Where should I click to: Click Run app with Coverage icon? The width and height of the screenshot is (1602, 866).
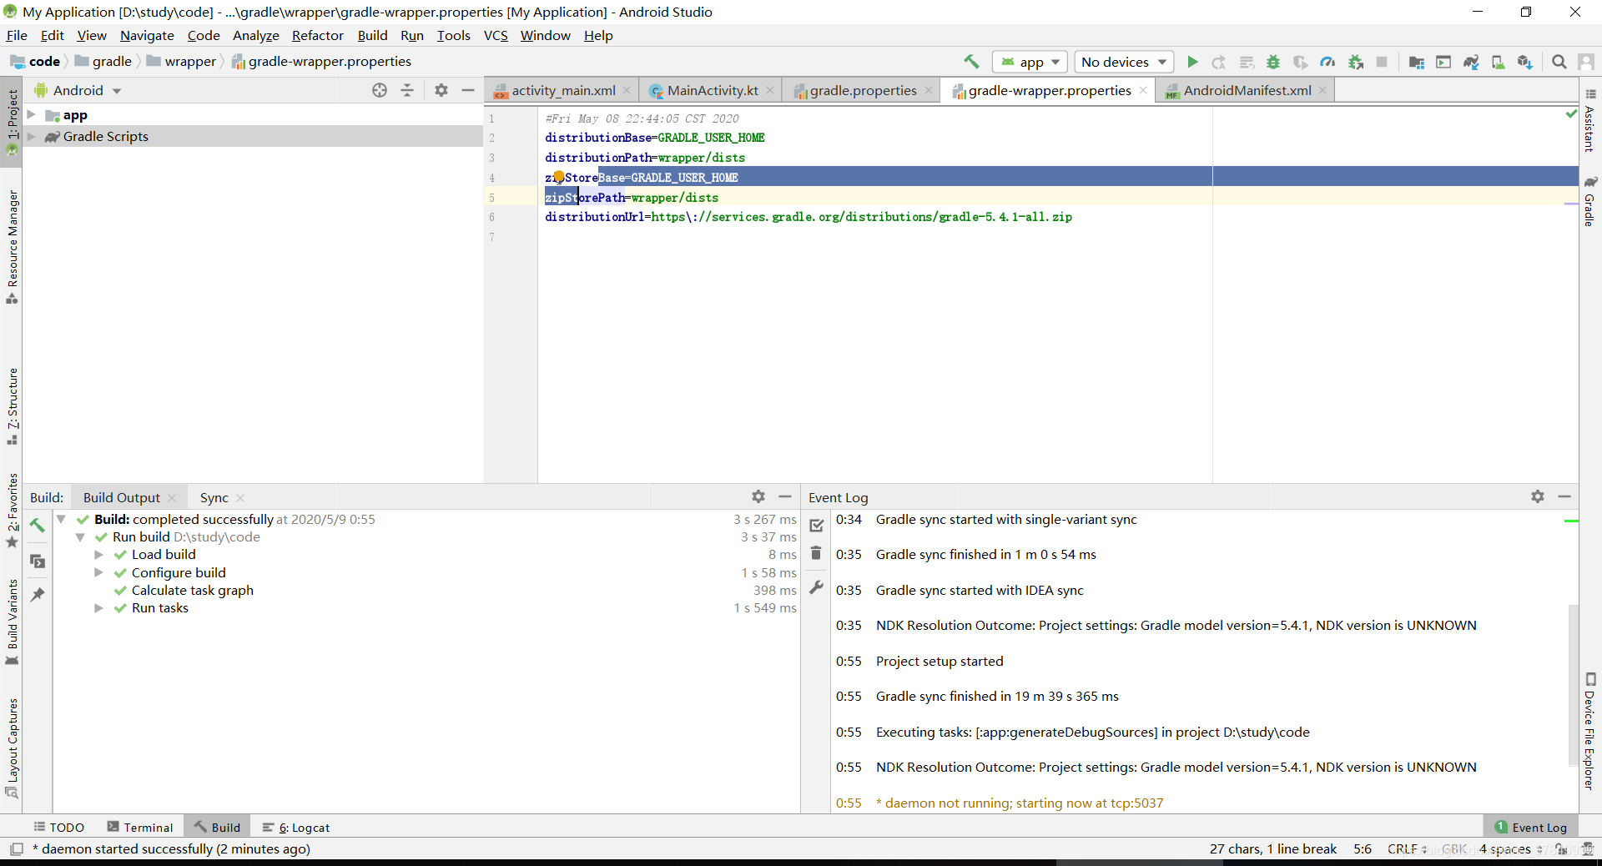pos(1300,62)
